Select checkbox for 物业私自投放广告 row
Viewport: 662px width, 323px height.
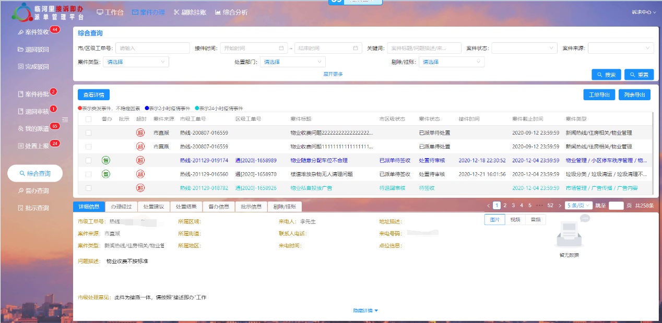point(88,188)
